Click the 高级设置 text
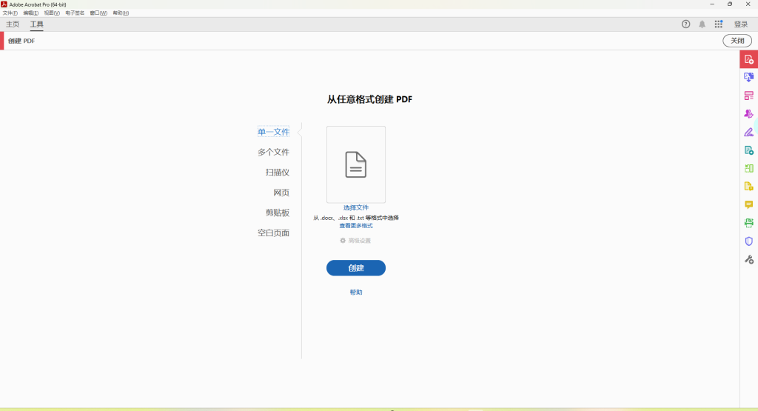This screenshot has width=758, height=411. (x=359, y=241)
